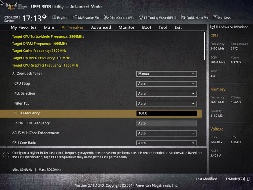Click the EzMode exit arrow icon
Screen dimensions: 253x190
coord(247,179)
